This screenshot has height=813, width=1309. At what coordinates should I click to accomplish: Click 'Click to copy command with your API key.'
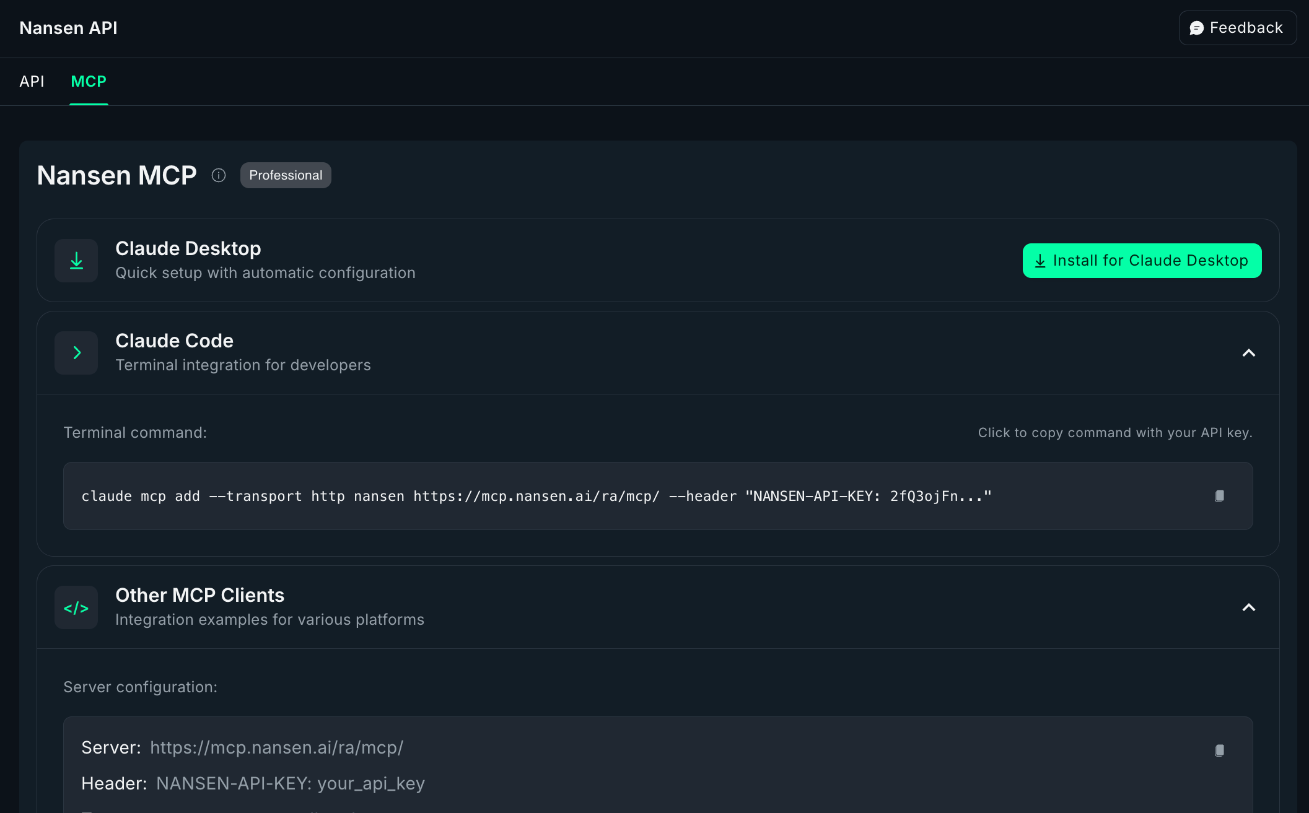[x=1115, y=432]
